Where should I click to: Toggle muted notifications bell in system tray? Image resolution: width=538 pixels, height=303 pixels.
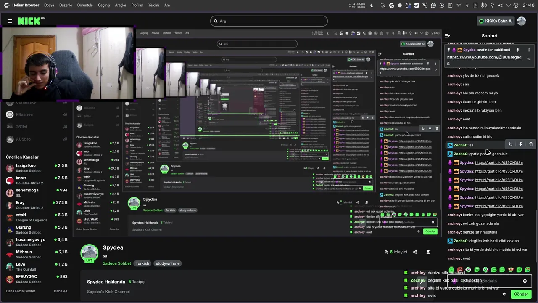(x=383, y=5)
